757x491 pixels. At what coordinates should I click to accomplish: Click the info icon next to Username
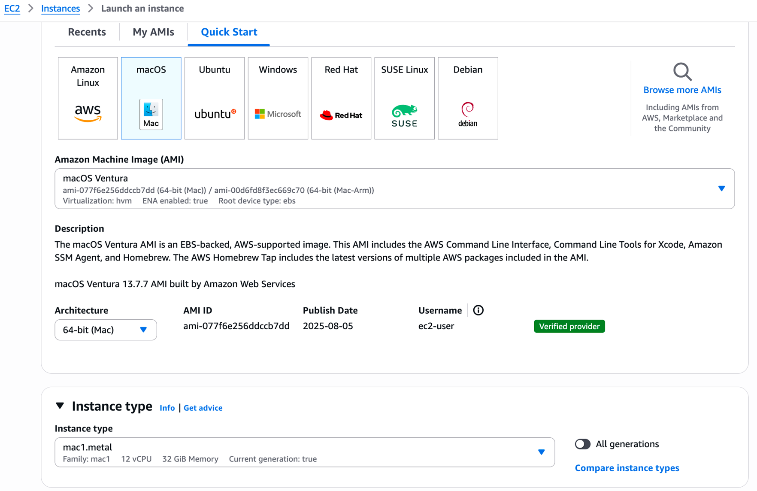(x=478, y=310)
